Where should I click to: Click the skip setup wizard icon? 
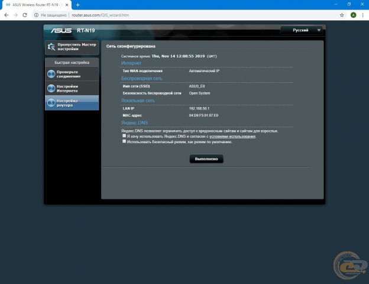point(51,47)
